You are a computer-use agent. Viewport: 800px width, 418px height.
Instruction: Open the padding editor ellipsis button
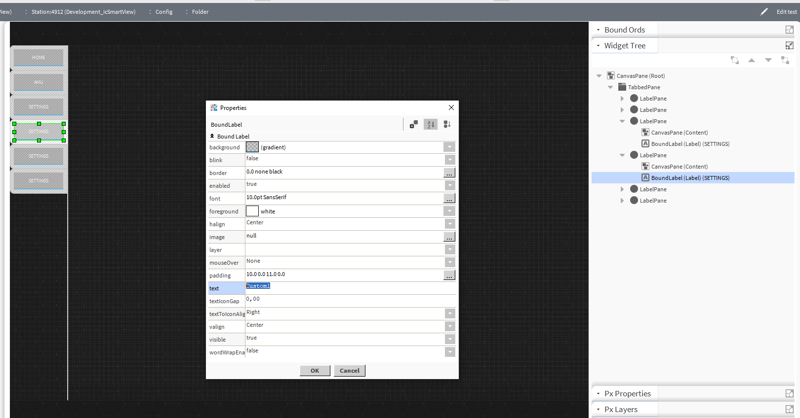point(449,275)
